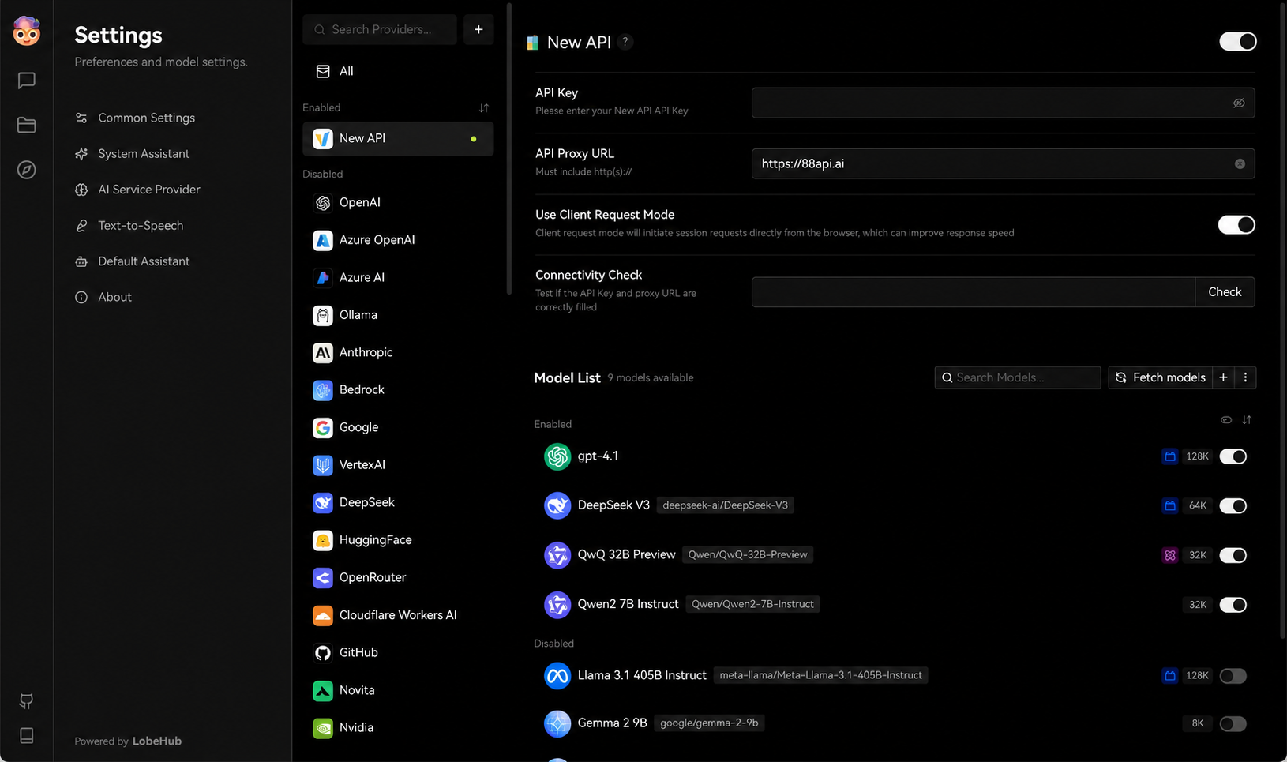Enable the Llama 3.1 405B Instruct toggle

coord(1233,676)
